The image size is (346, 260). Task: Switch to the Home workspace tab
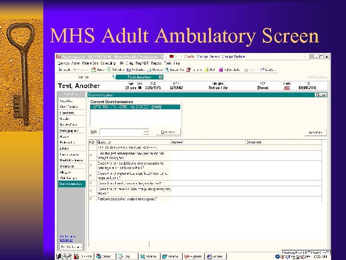click(x=84, y=77)
